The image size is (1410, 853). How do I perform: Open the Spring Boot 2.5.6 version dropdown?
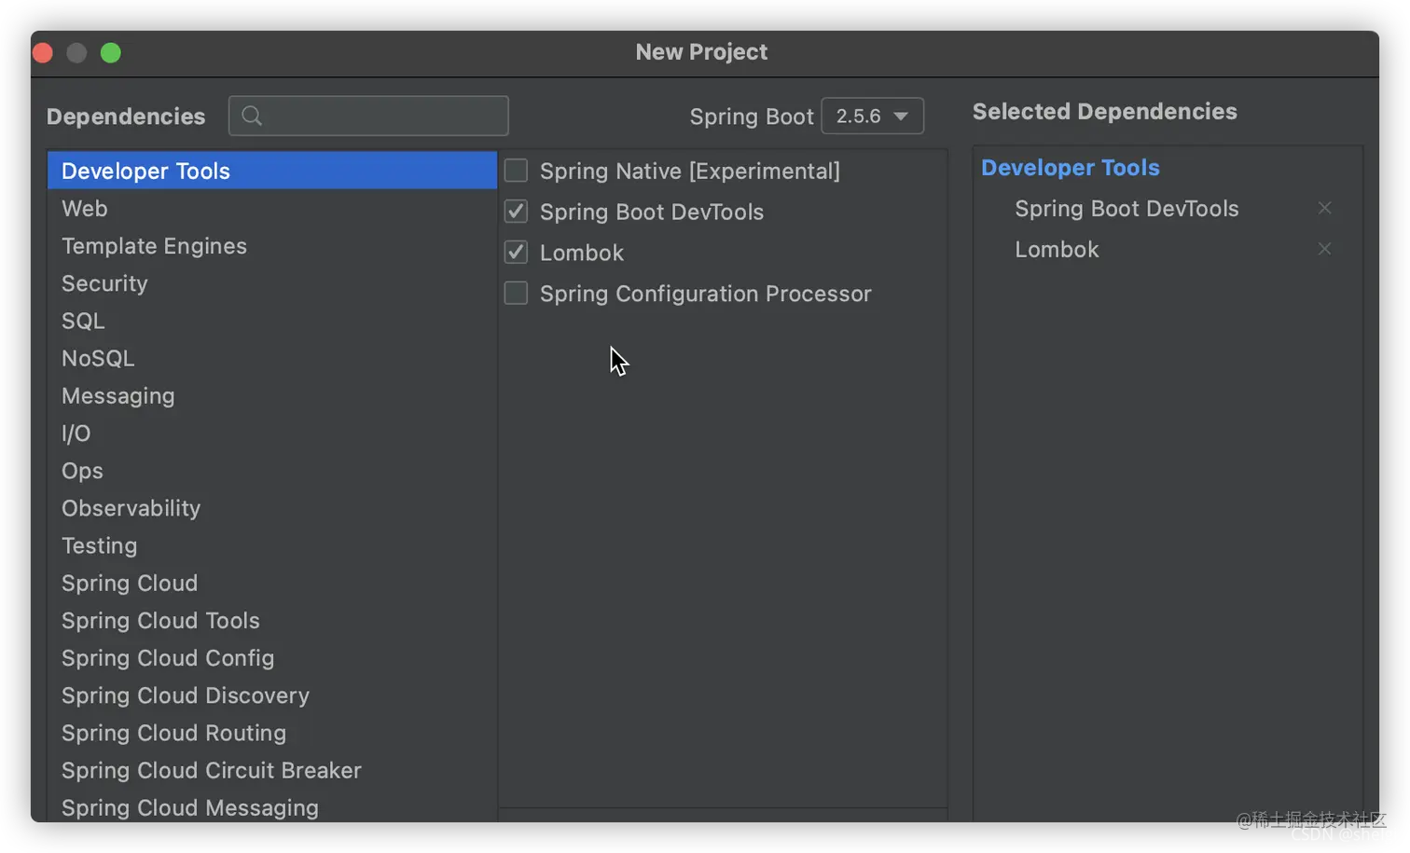pyautogui.click(x=872, y=116)
